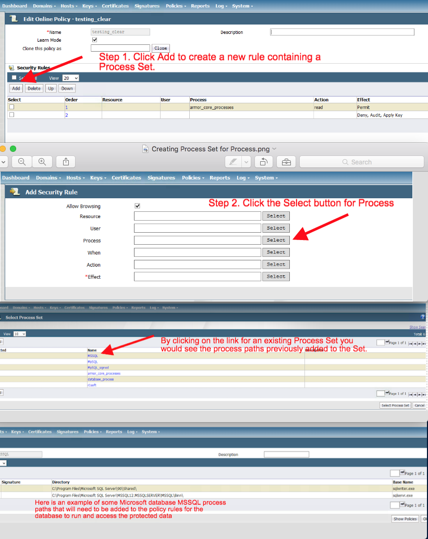This screenshot has width=428, height=539.
Task: Open the Certificates menu in Add Security Rule bar
Action: tap(126, 178)
